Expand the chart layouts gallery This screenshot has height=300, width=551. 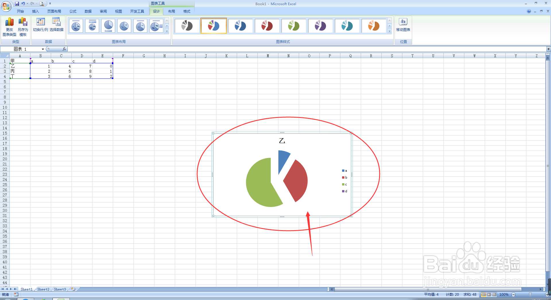pos(167,31)
